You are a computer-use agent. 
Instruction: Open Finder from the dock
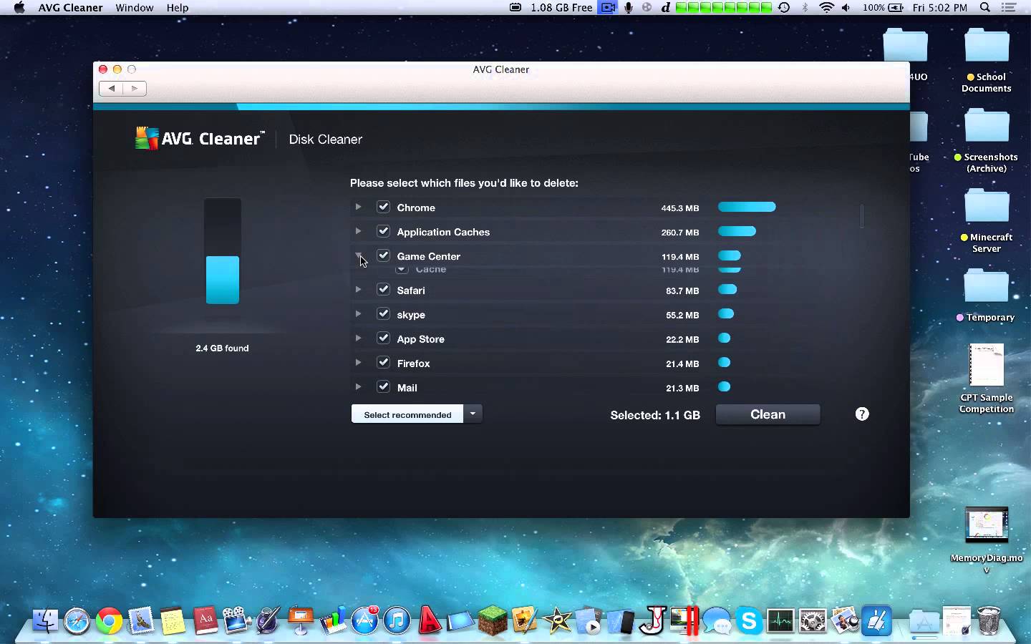point(45,620)
